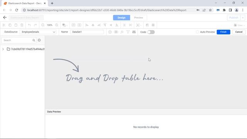
Task: Click the align bottom icon
Action: pos(117,25)
